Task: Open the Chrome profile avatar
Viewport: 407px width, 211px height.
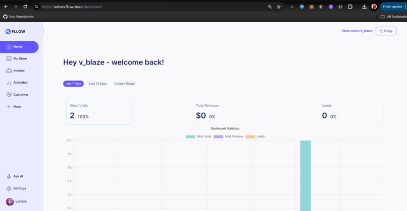Action: [x=374, y=7]
